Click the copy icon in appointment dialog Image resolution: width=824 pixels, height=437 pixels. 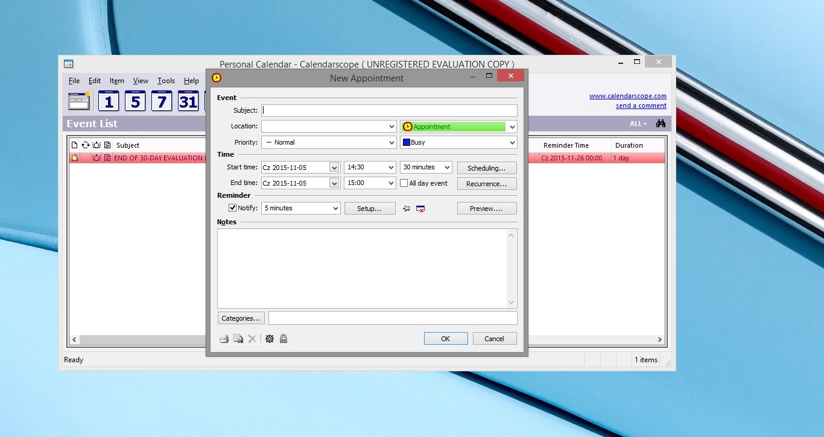tap(238, 339)
